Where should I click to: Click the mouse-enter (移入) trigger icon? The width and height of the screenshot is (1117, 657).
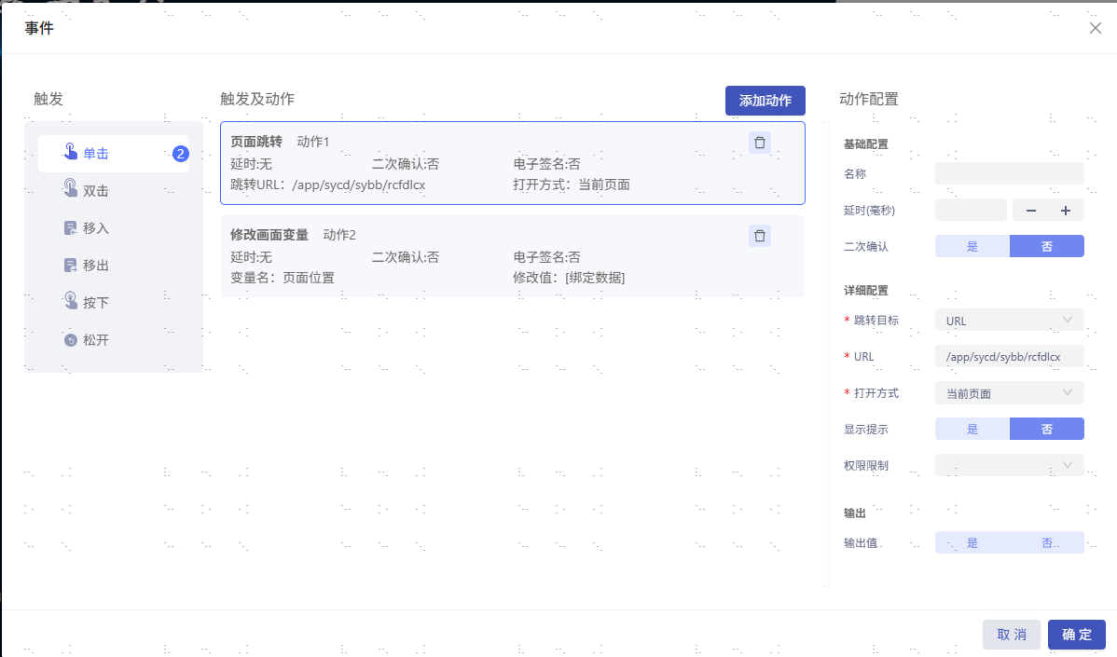point(71,227)
